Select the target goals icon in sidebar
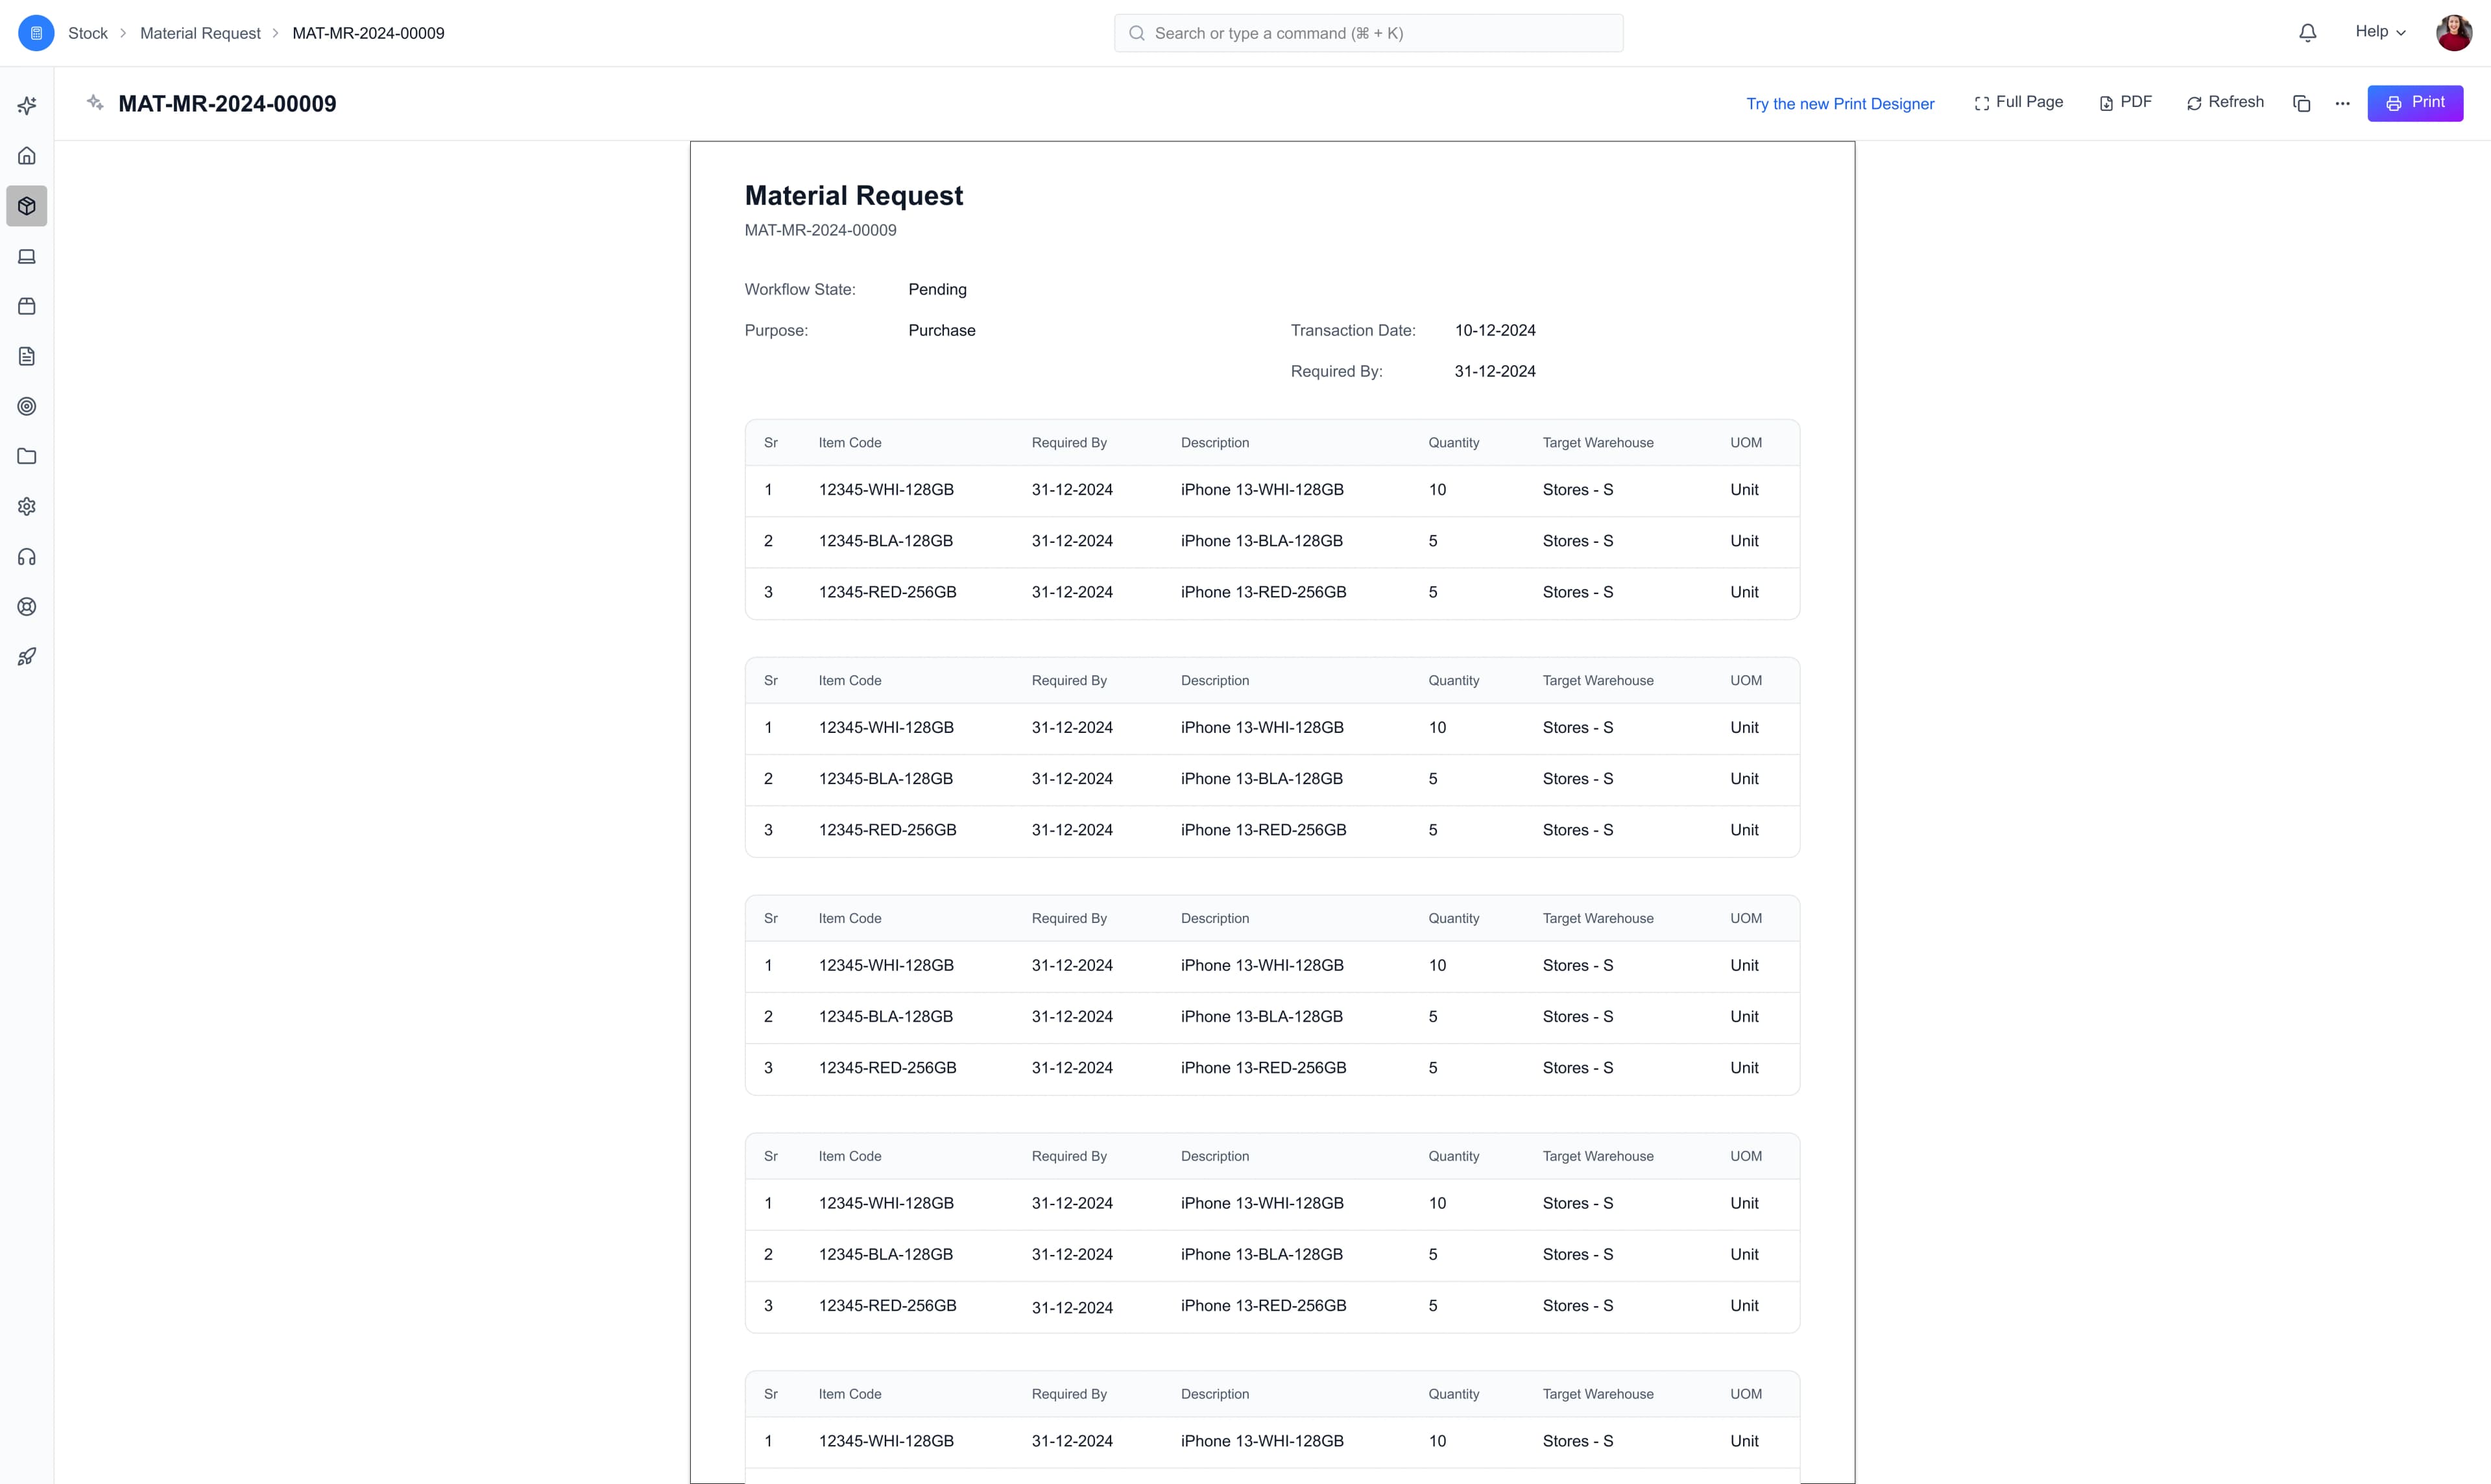The image size is (2491, 1484). click(26, 406)
